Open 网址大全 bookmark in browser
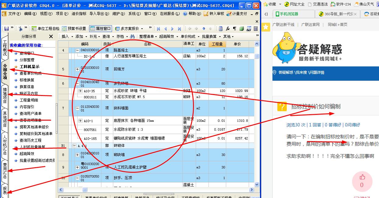This screenshot has width=379, height=198. tap(294, 4)
